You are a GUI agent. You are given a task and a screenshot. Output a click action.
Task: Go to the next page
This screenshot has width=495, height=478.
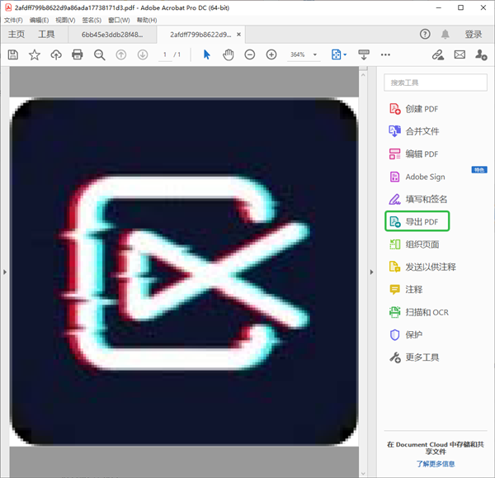coord(143,54)
